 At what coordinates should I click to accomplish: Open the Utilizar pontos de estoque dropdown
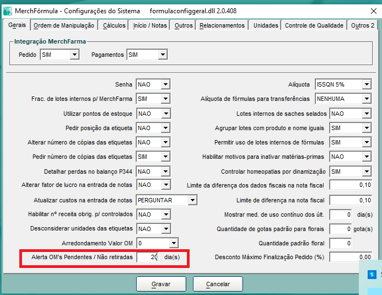coord(165,114)
